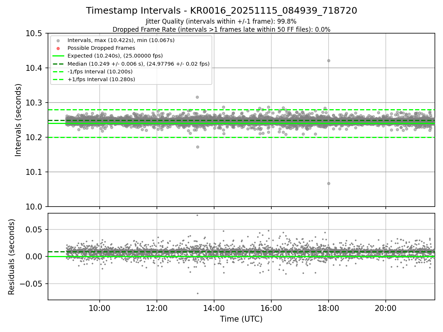The image size is (443, 332).
Task: Click the plot title 'Timestamp Intervals - KR0016_20251115_084939_718720'
Action: point(221,11)
